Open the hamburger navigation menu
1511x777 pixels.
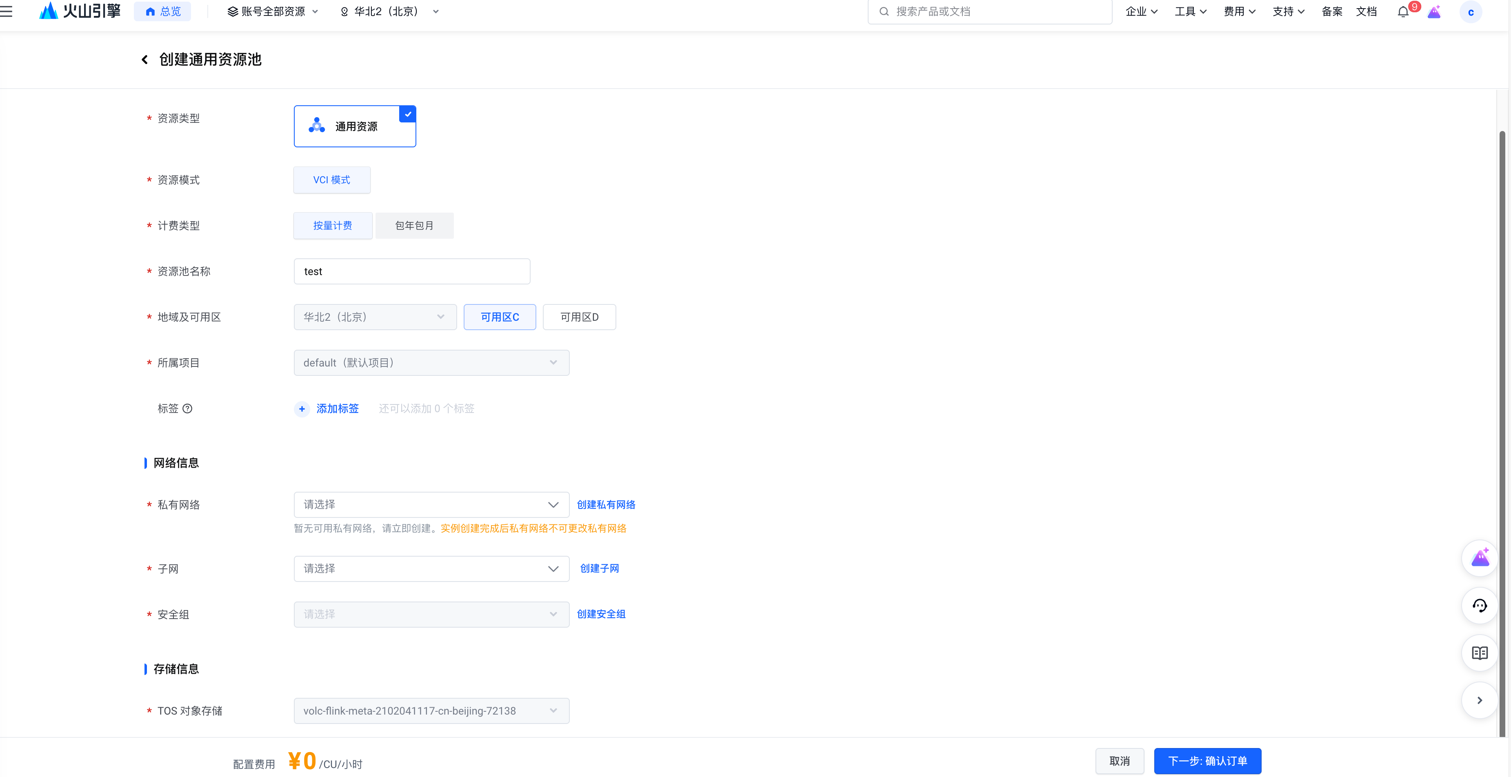7,11
